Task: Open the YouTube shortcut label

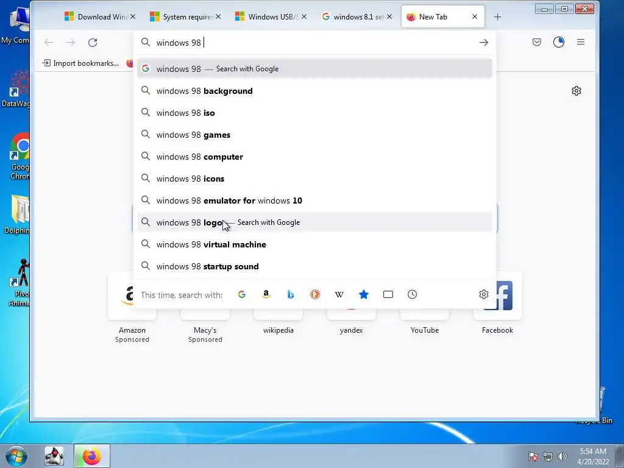Action: point(425,330)
